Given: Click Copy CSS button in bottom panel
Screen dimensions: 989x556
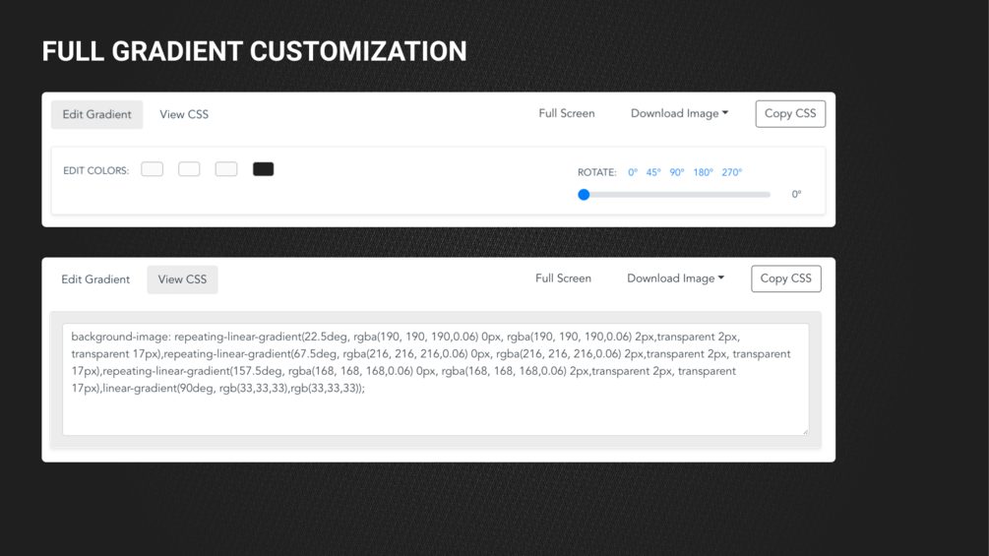Looking at the screenshot, I should click(786, 278).
